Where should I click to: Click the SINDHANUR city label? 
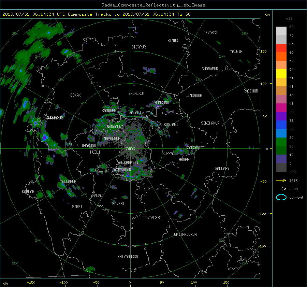[x=210, y=123]
